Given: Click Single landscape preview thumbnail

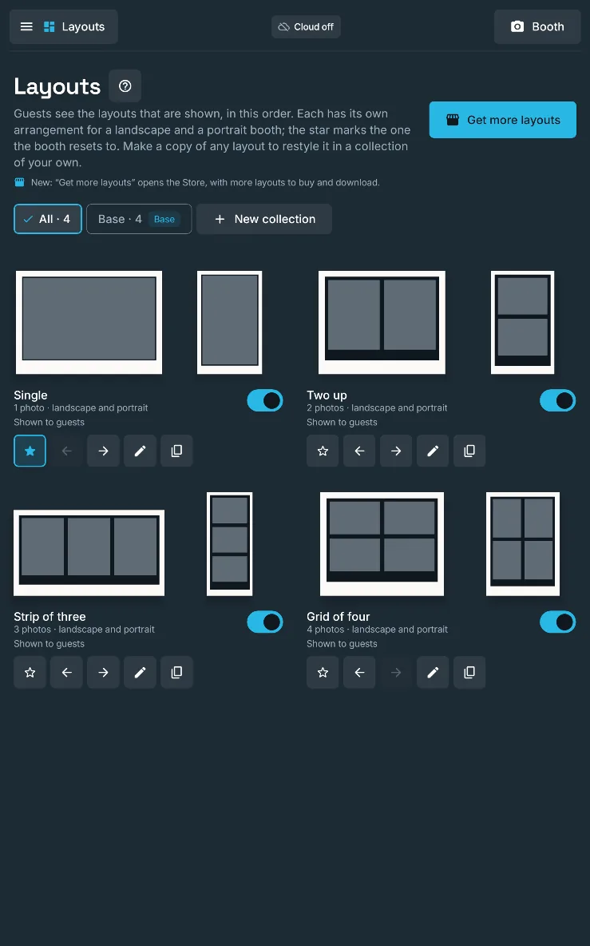Looking at the screenshot, I should click(x=89, y=322).
